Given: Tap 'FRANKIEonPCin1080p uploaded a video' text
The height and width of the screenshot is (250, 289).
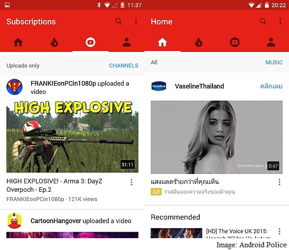Looking at the screenshot, I should click(x=80, y=87).
